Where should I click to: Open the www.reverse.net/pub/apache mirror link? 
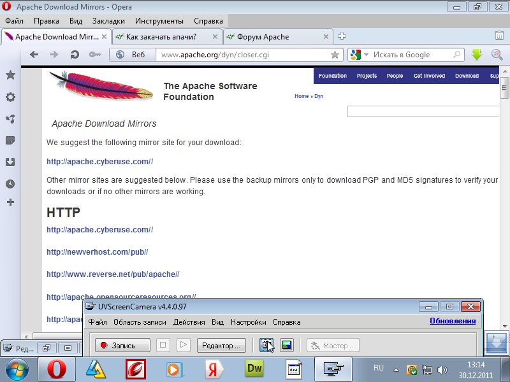point(113,274)
